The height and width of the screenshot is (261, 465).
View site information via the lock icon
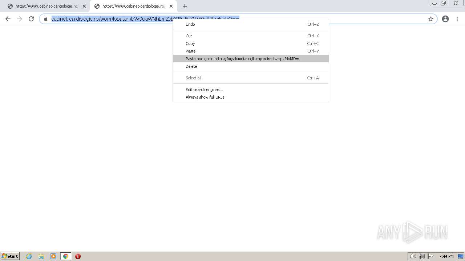click(46, 19)
